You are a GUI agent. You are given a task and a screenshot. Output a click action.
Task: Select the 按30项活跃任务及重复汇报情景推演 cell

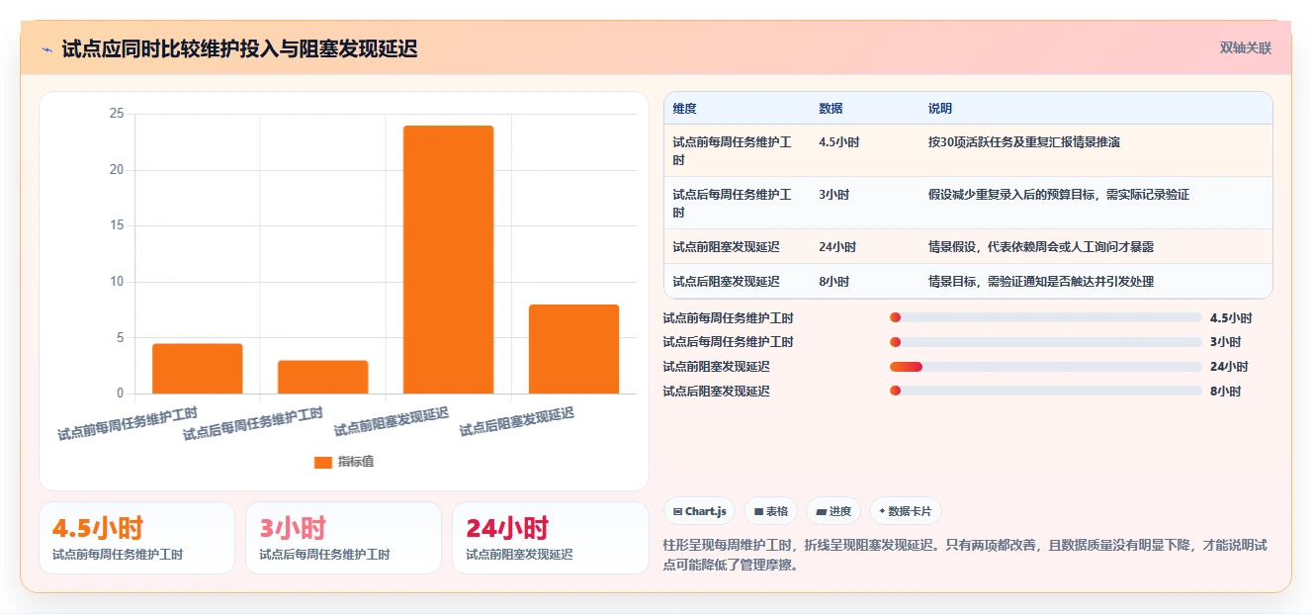coord(1024,142)
